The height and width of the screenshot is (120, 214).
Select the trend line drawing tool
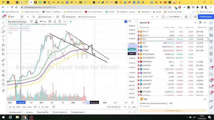point(3,27)
